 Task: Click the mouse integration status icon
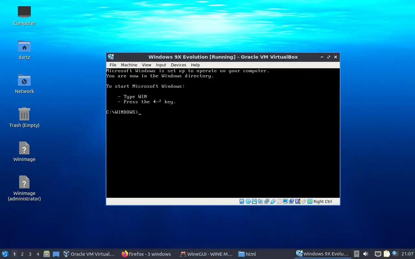click(303, 201)
